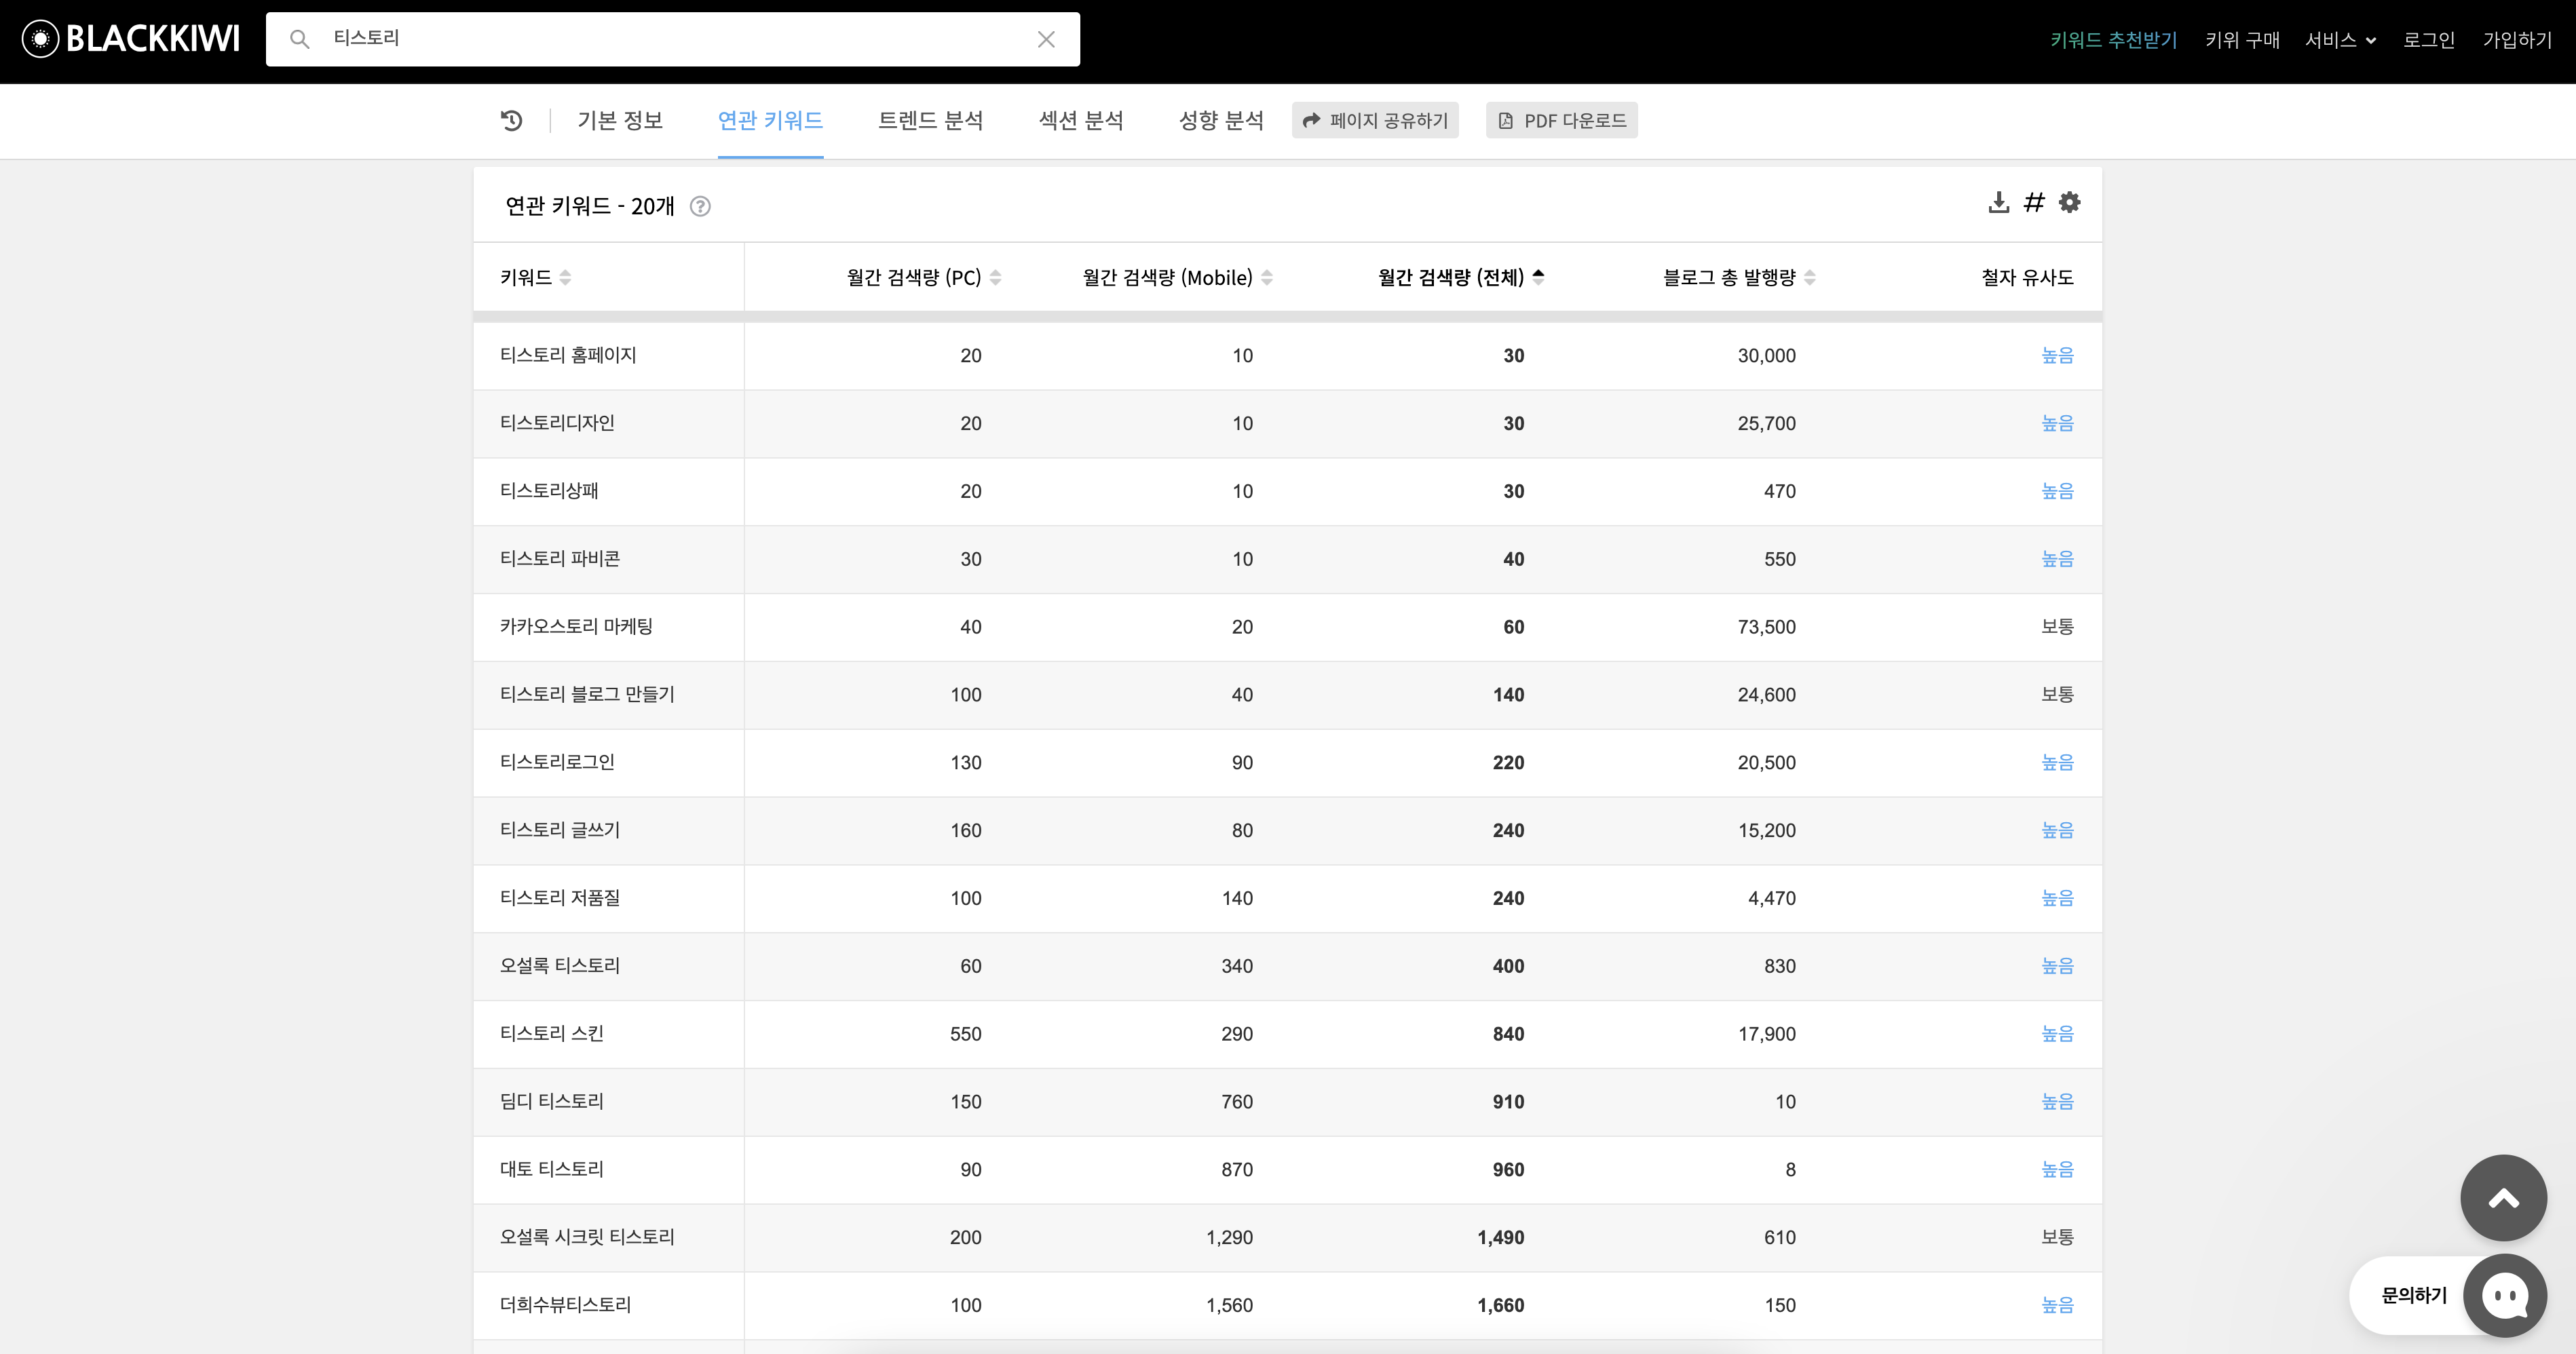
Task: Click the magnifier search icon
Action: point(299,39)
